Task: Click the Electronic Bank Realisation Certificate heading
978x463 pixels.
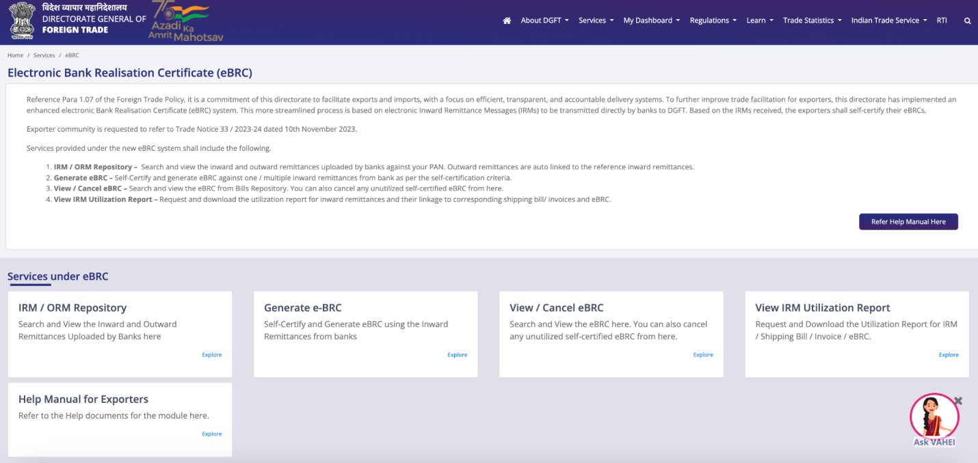Action: coord(130,72)
